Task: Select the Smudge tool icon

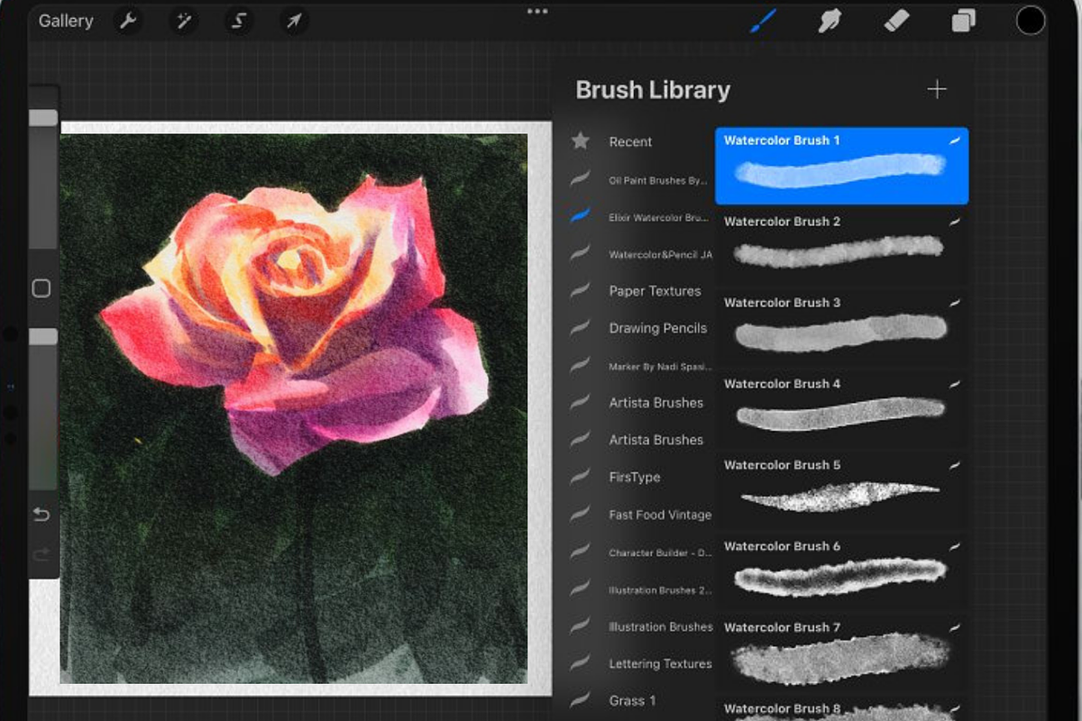Action: (x=830, y=20)
